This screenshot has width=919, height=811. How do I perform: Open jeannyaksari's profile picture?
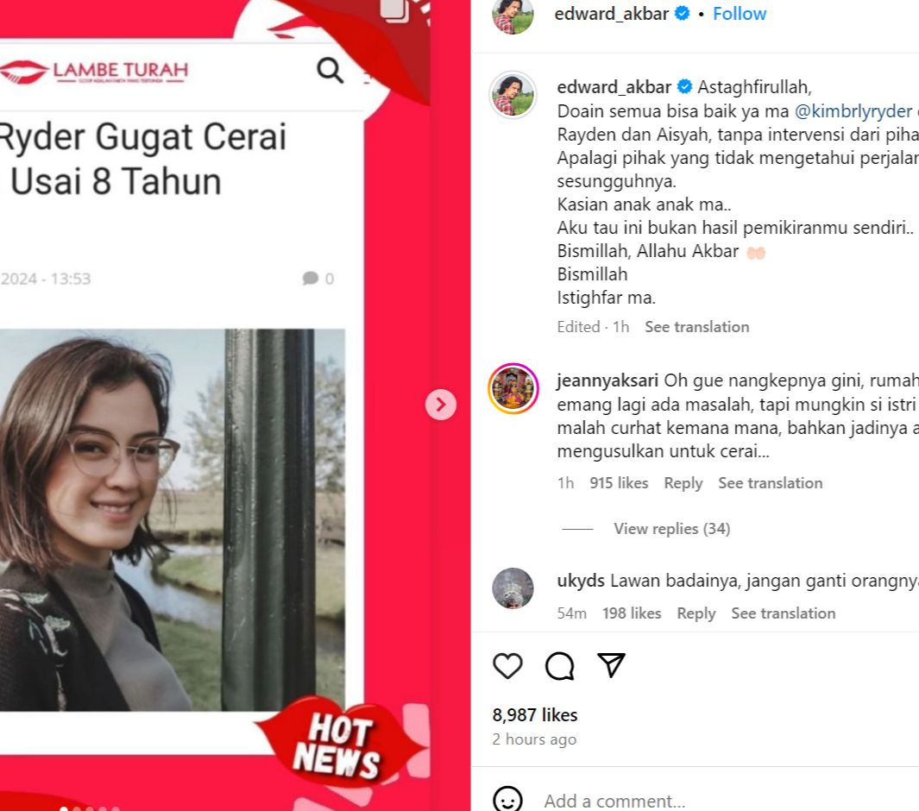point(513,388)
